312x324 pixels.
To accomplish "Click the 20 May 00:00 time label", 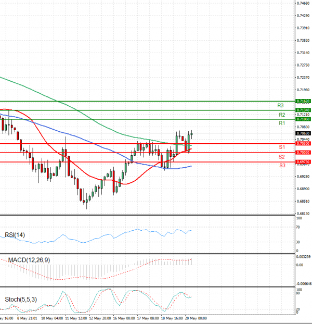I will pos(196,318).
